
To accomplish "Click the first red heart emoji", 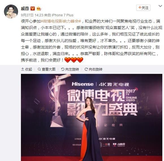I will coord(68,60).
